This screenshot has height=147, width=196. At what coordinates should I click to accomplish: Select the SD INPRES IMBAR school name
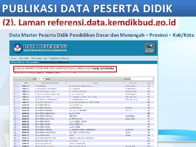(42, 122)
